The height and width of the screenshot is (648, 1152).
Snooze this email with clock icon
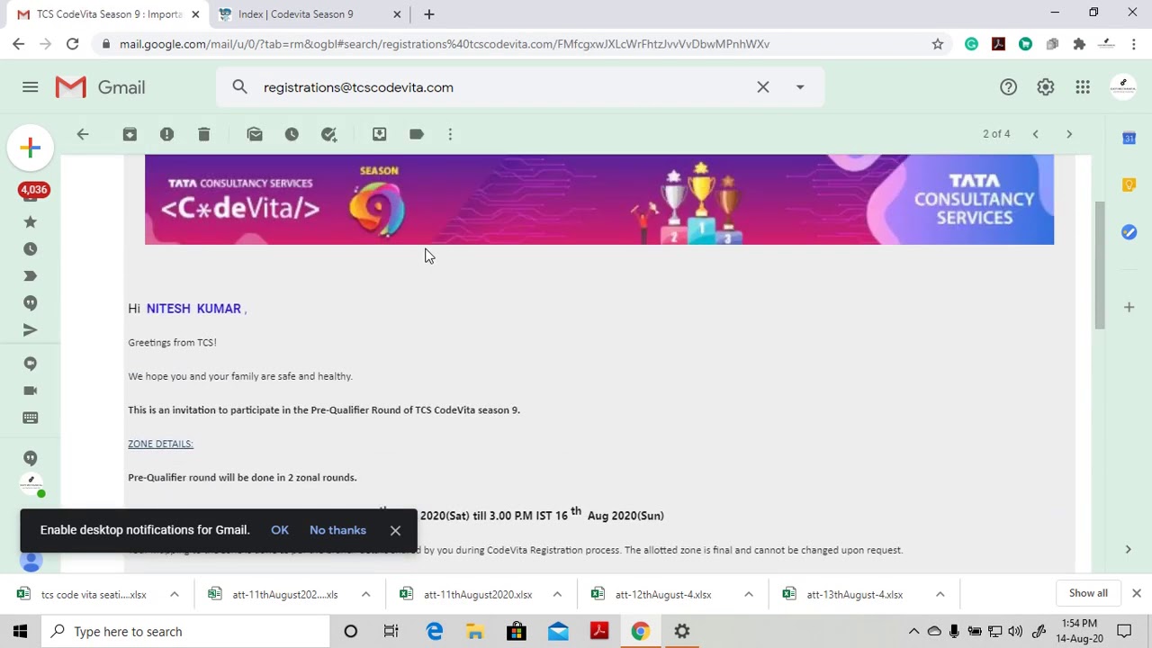click(x=292, y=134)
